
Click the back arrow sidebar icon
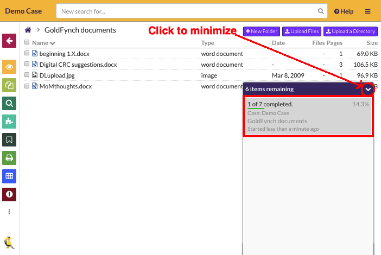click(x=9, y=41)
